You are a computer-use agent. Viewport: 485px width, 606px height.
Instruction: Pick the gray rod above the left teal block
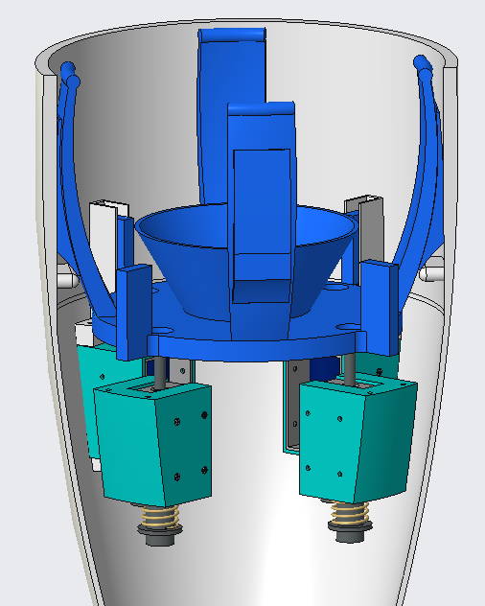coord(160,373)
